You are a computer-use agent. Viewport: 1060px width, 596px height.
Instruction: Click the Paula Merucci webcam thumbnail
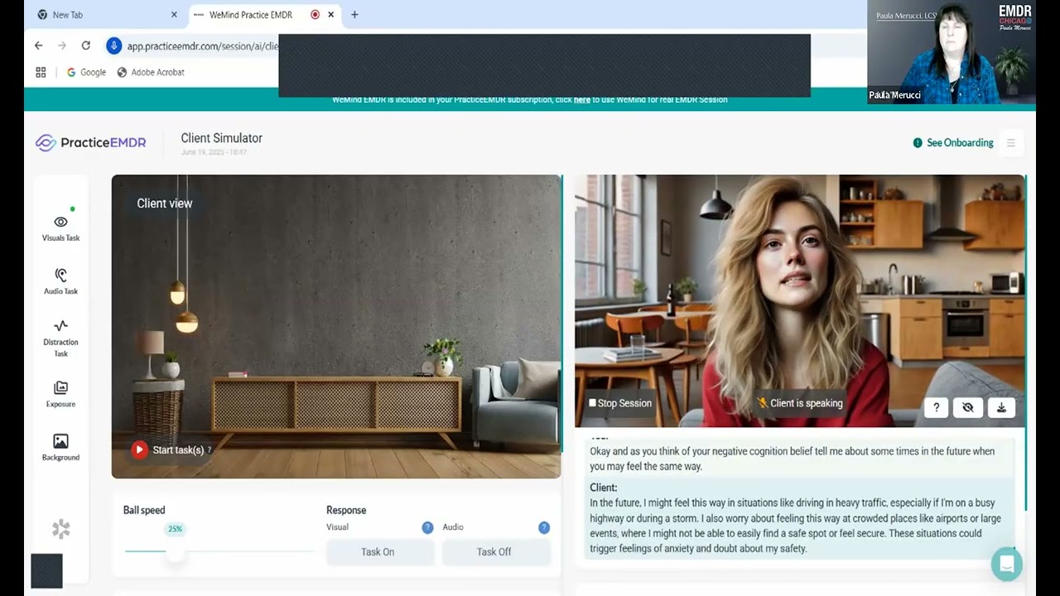(951, 52)
